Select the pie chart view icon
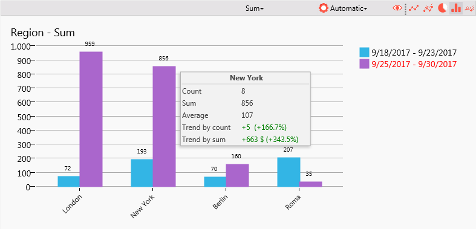Image resolution: width=476 pixels, height=229 pixels. tap(442, 8)
